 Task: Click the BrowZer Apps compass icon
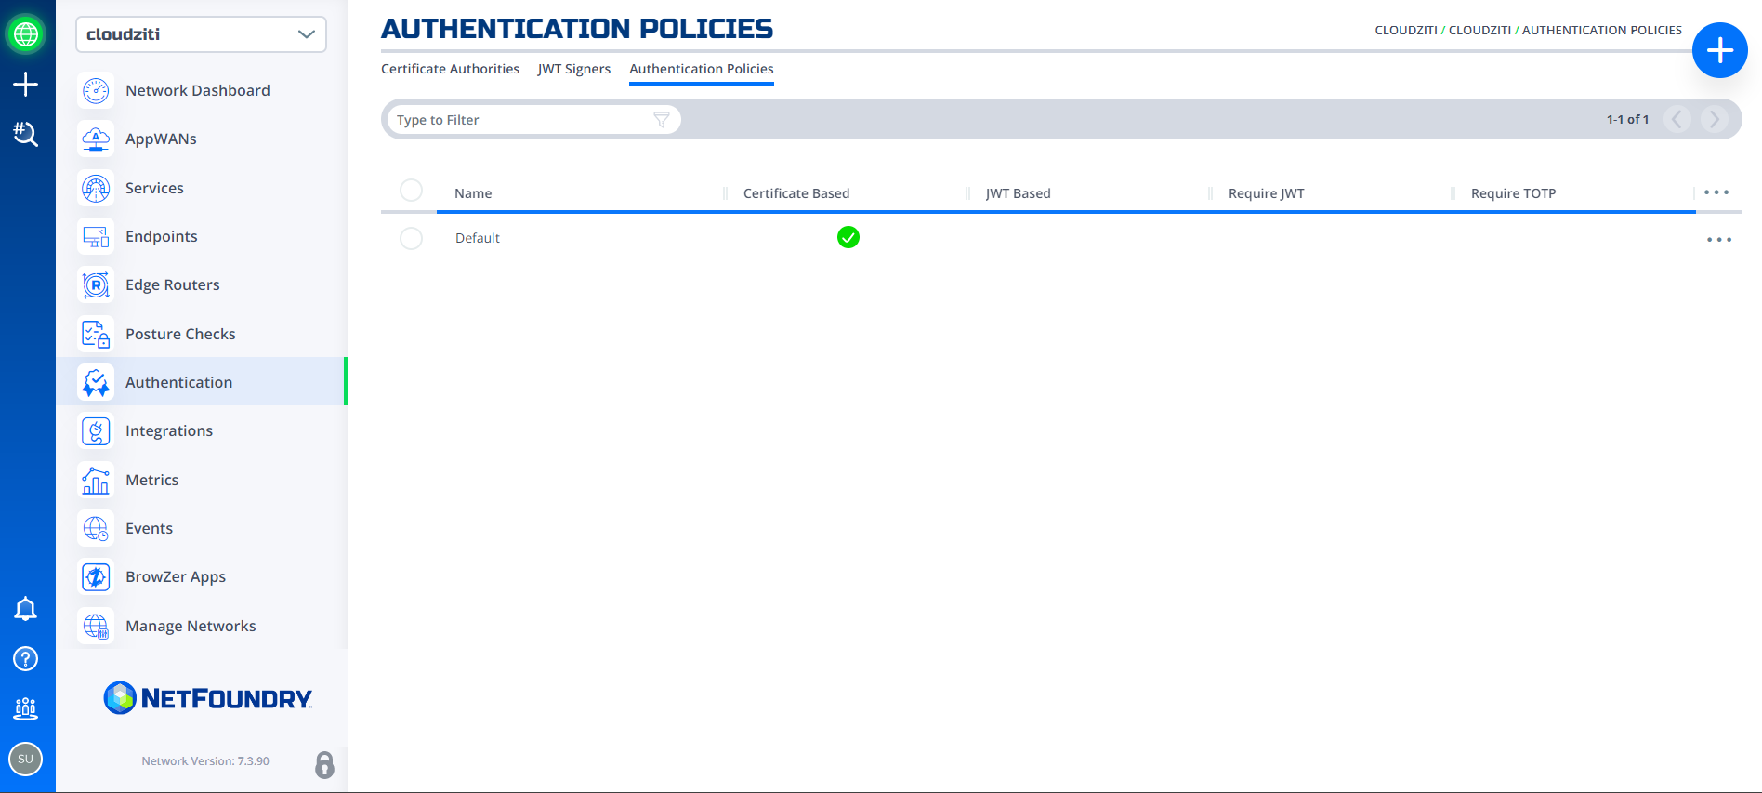click(96, 576)
